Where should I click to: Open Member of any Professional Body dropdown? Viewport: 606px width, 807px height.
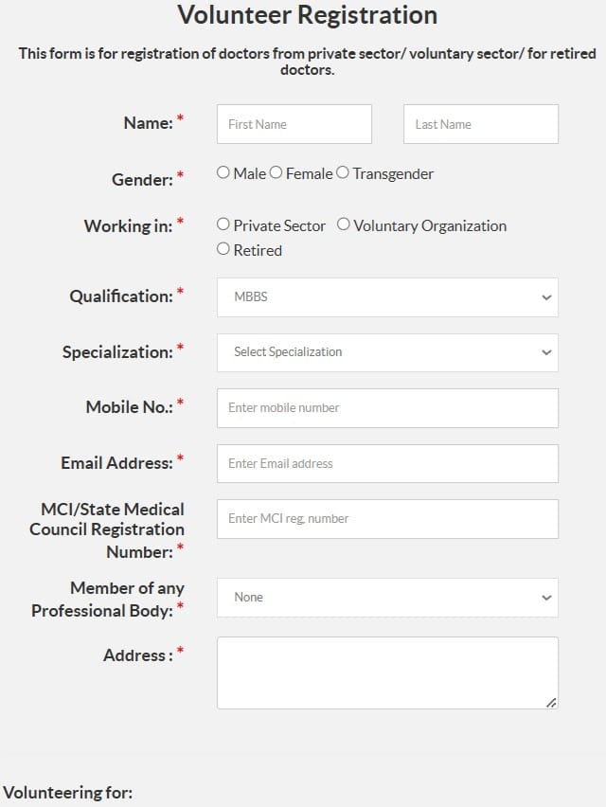(386, 597)
